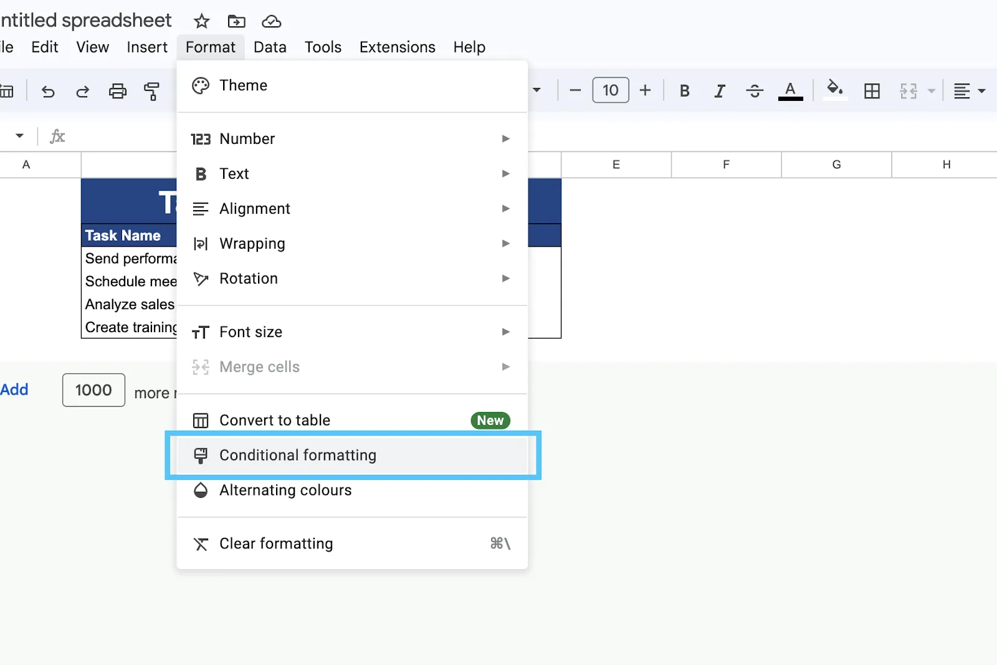Click the print icon in toolbar
This screenshot has width=997, height=665.
point(117,92)
